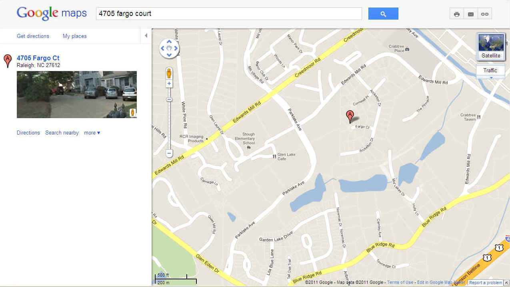Click the pan up arrow on navigation control
The height and width of the screenshot is (287, 510).
pyautogui.click(x=169, y=42)
